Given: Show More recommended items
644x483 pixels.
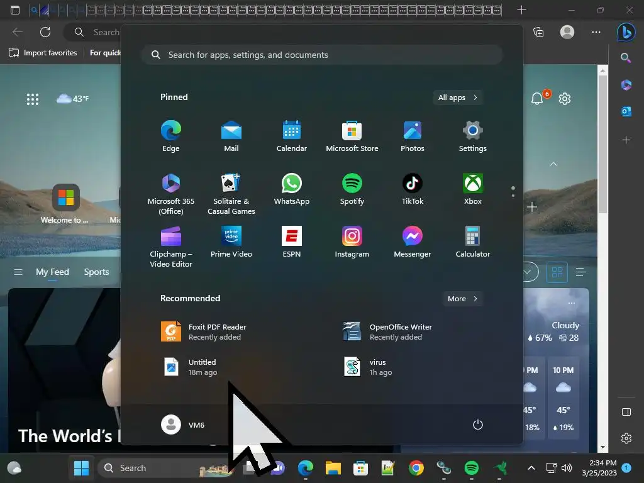Looking at the screenshot, I should click(x=462, y=299).
